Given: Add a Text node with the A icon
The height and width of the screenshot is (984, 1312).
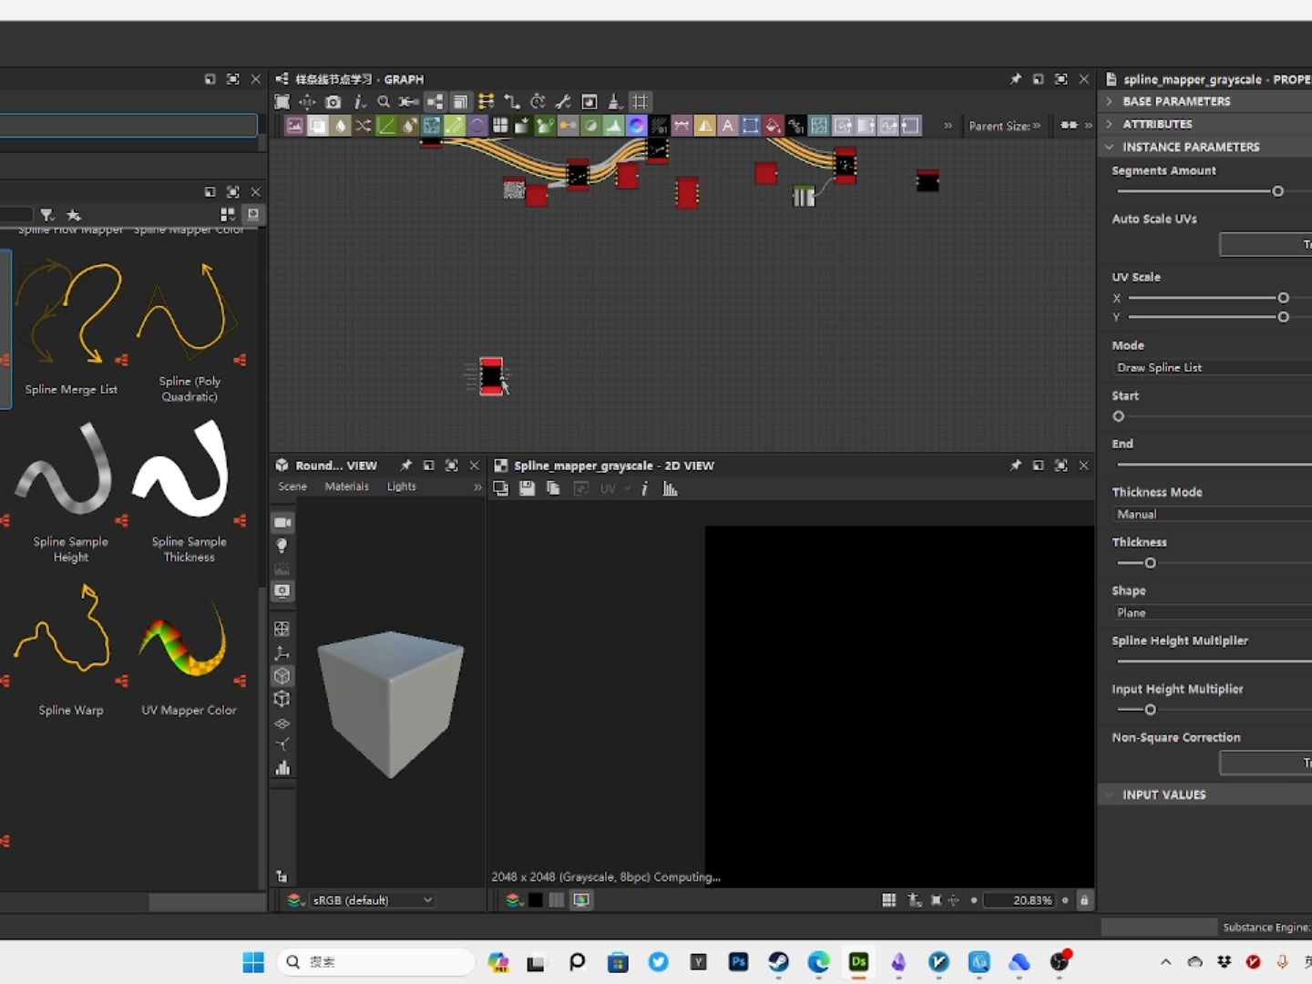Looking at the screenshot, I should pyautogui.click(x=728, y=126).
